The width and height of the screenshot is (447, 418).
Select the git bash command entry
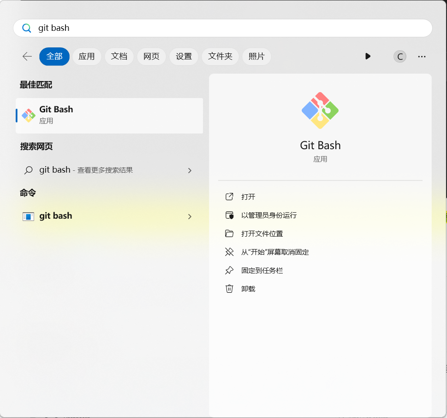(x=109, y=216)
